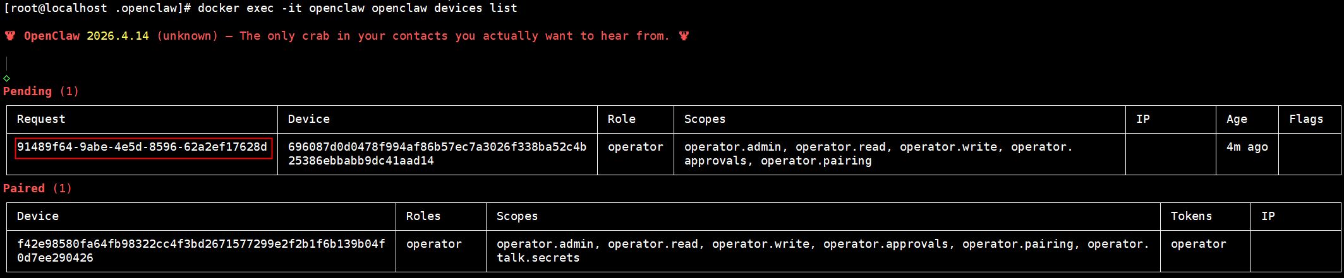Click the crab emoji before OpenClaw

point(10,36)
